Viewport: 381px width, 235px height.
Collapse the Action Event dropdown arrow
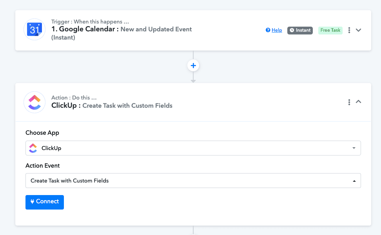[x=353, y=181]
